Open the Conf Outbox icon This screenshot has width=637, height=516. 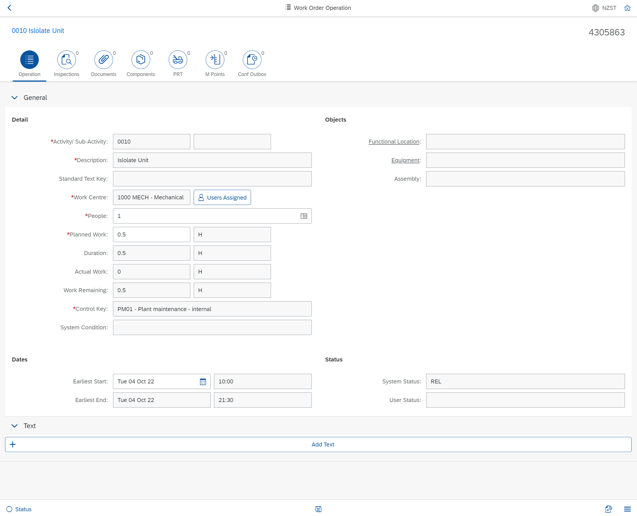252,59
